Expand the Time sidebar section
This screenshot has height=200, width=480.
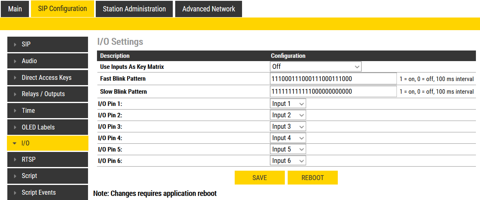click(47, 111)
